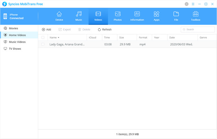Open settings gear icon
217x139 pixels.
[187, 4]
